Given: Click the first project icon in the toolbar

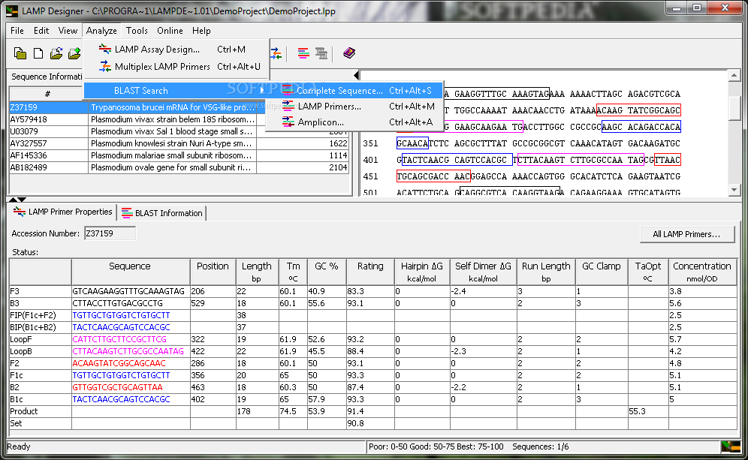Looking at the screenshot, I should [x=21, y=53].
